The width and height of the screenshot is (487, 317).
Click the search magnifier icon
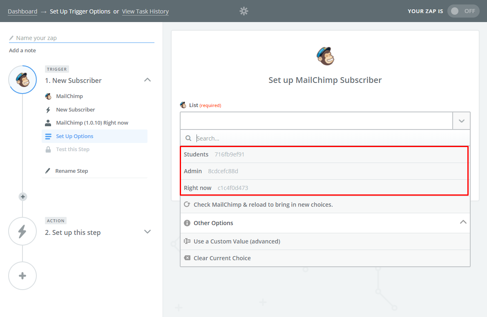tap(188, 138)
